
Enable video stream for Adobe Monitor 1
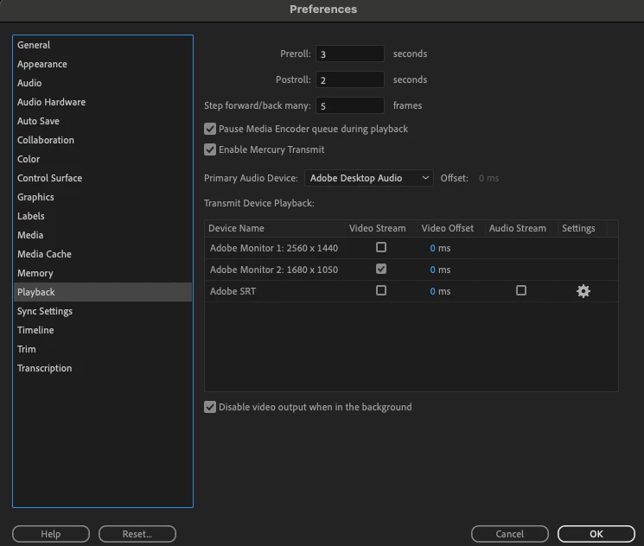381,247
